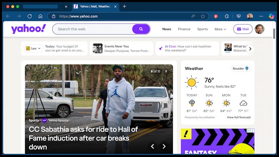
Task: Go to previous slideshow story
Action: point(153,146)
